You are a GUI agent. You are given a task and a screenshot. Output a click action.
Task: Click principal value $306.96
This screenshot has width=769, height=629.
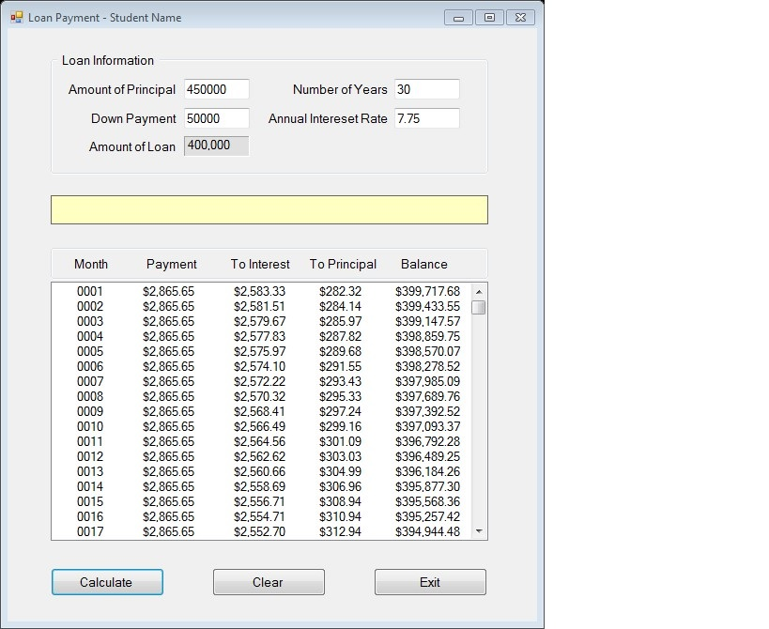(x=340, y=486)
